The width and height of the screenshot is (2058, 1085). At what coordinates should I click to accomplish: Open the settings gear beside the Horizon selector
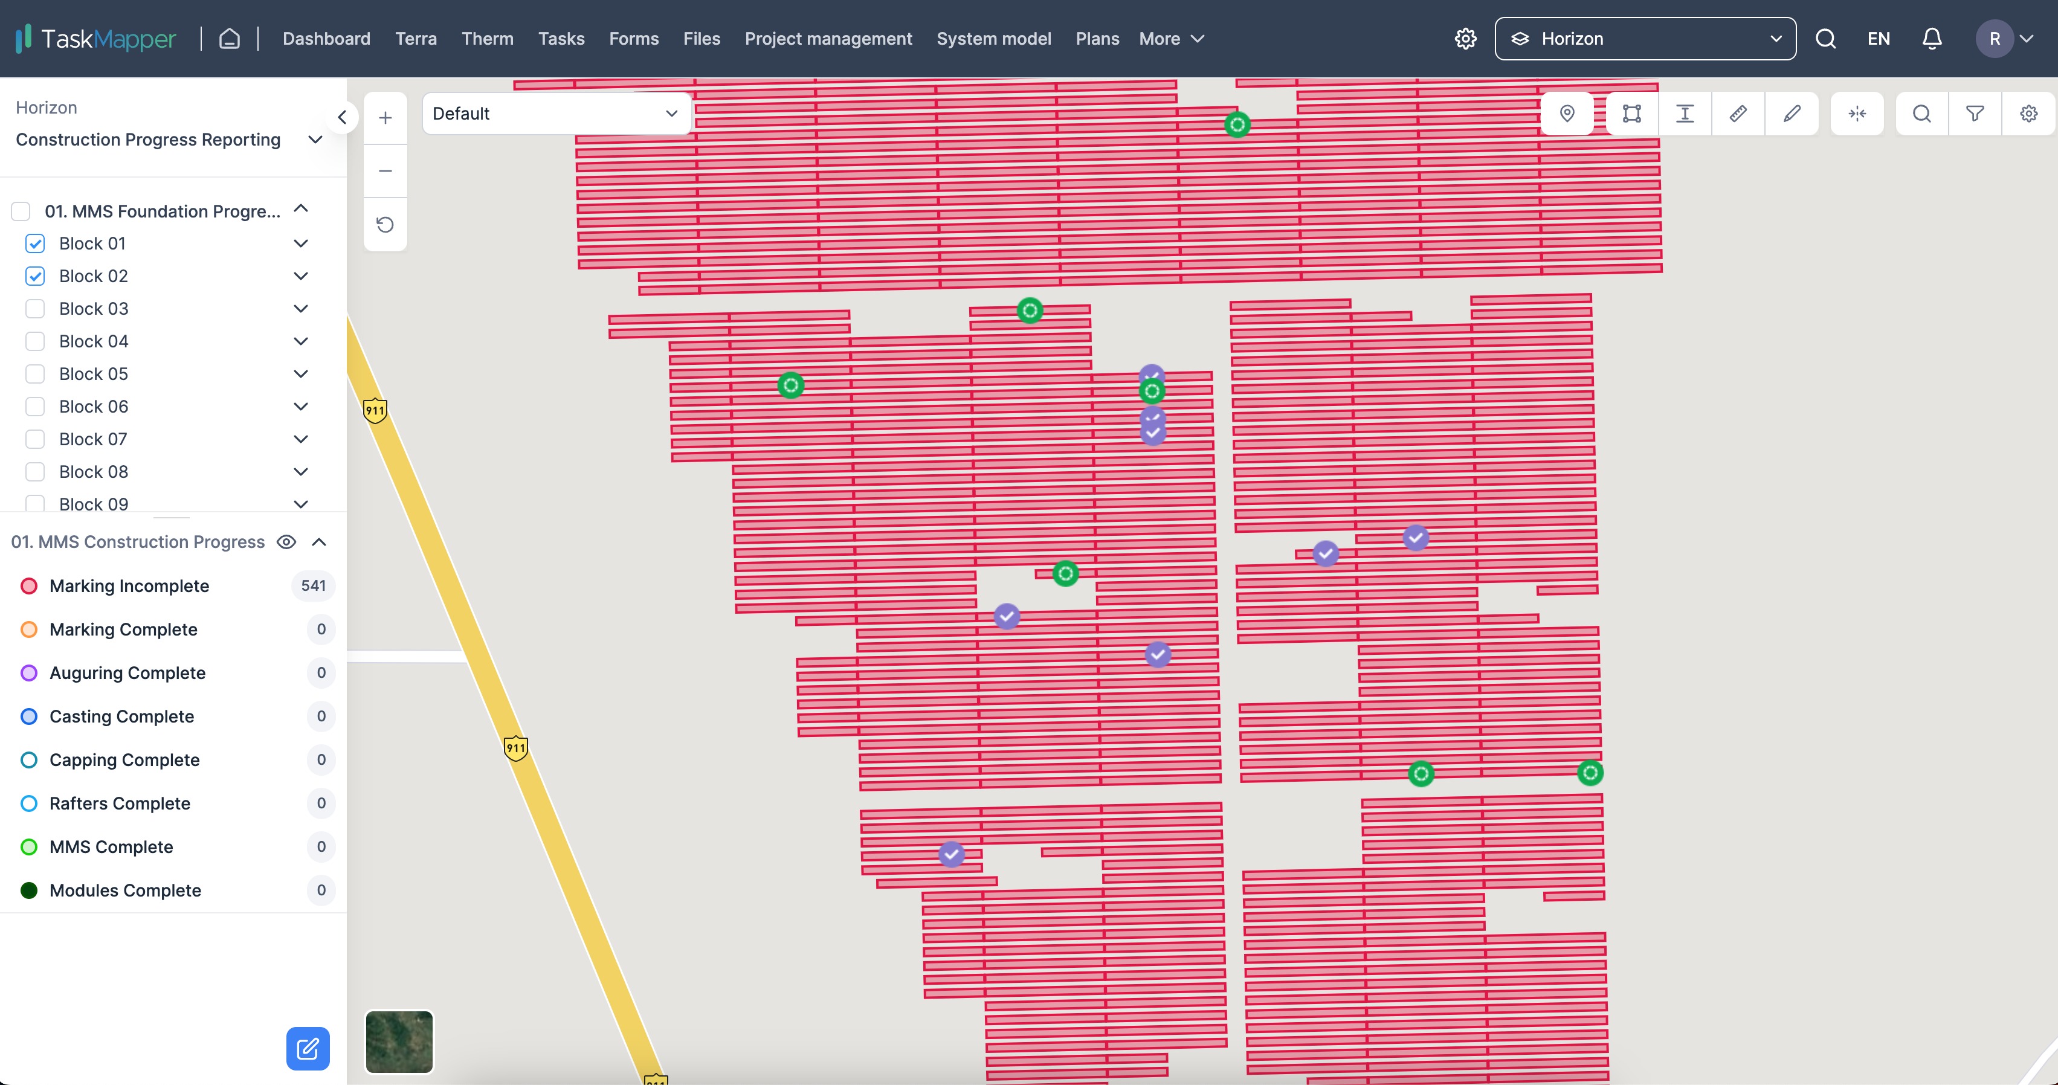(1465, 38)
